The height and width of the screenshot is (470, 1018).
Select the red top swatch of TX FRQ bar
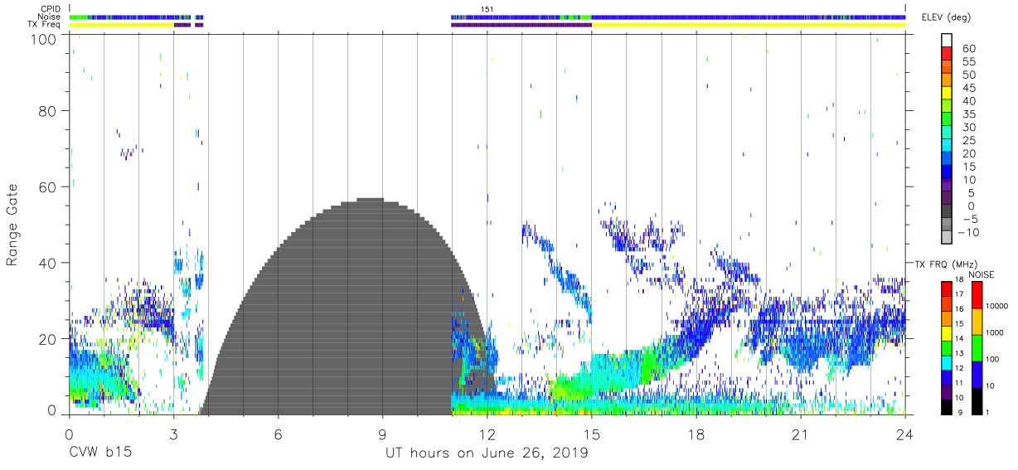coord(947,288)
